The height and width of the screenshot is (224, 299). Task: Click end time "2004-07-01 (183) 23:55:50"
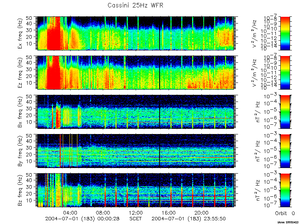click(189, 218)
